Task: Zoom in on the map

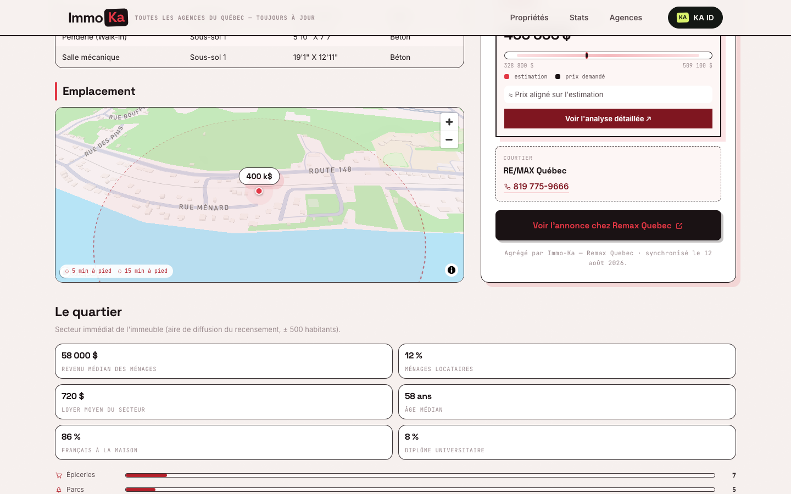Action: [449, 122]
